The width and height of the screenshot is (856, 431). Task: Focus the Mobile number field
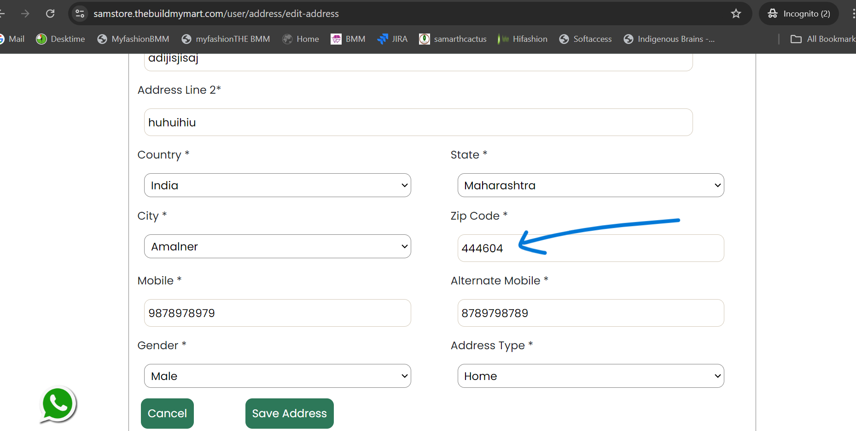[278, 313]
